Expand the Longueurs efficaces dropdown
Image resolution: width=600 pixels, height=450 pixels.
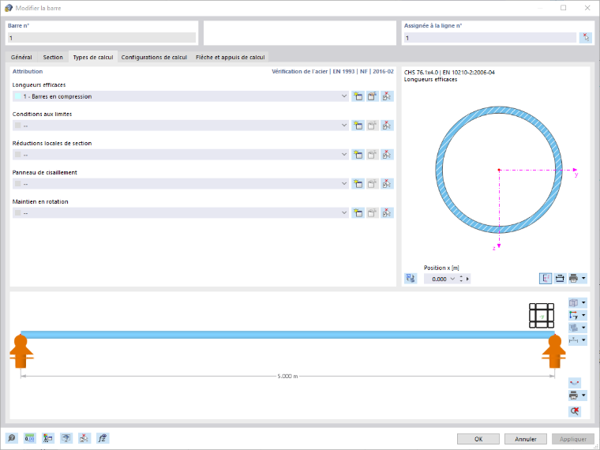pos(344,96)
